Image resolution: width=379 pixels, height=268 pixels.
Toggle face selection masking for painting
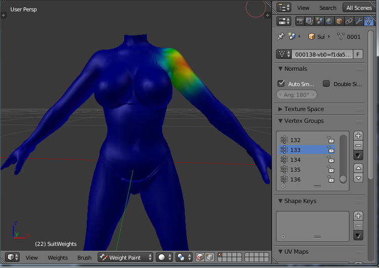click(200, 257)
